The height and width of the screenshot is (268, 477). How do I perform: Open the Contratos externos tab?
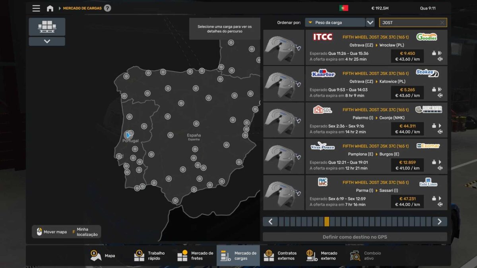(x=281, y=256)
